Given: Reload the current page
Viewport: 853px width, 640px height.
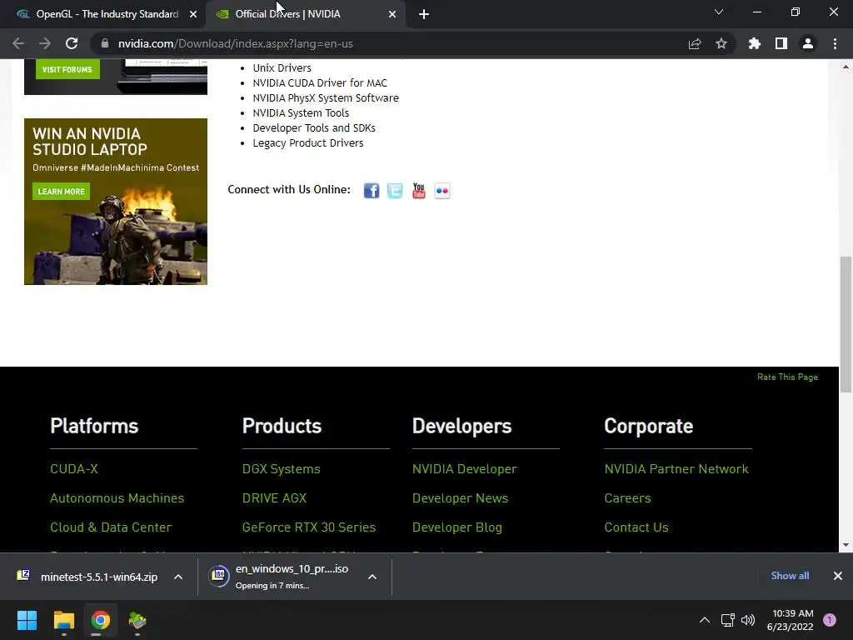Looking at the screenshot, I should point(72,43).
